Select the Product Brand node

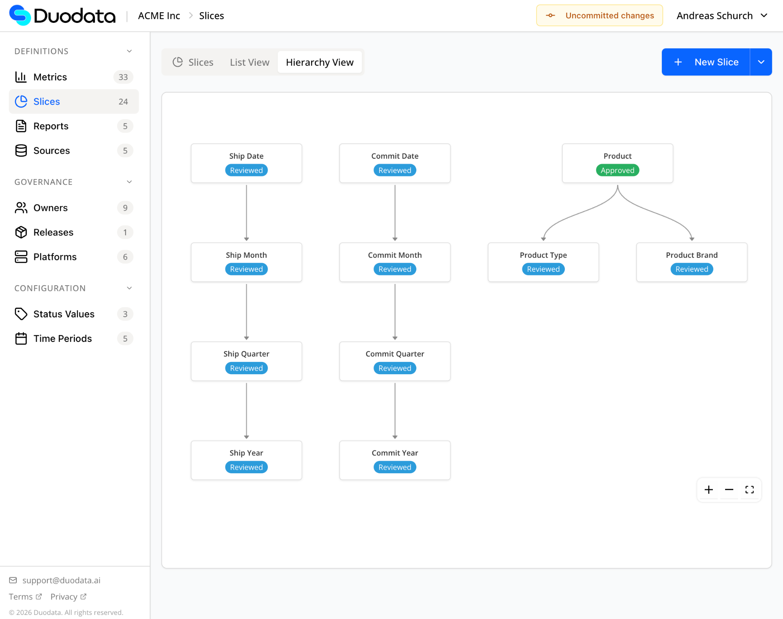click(692, 262)
